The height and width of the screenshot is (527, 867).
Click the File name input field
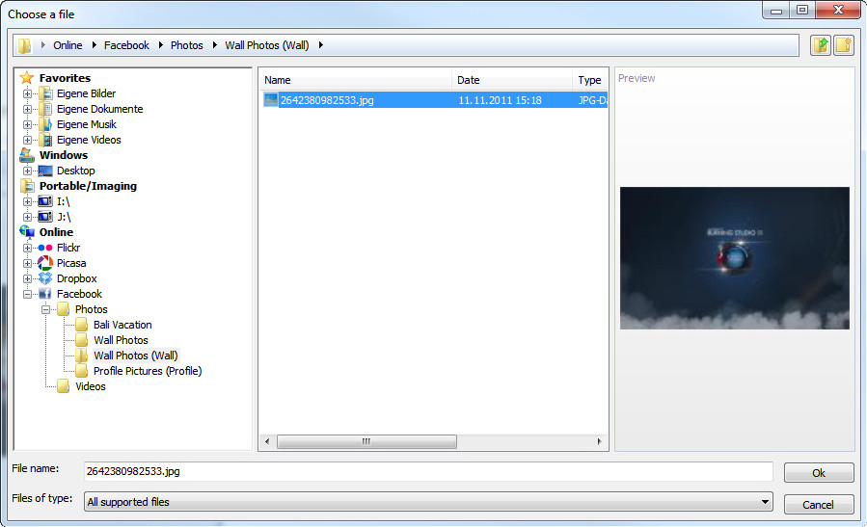[x=428, y=471]
